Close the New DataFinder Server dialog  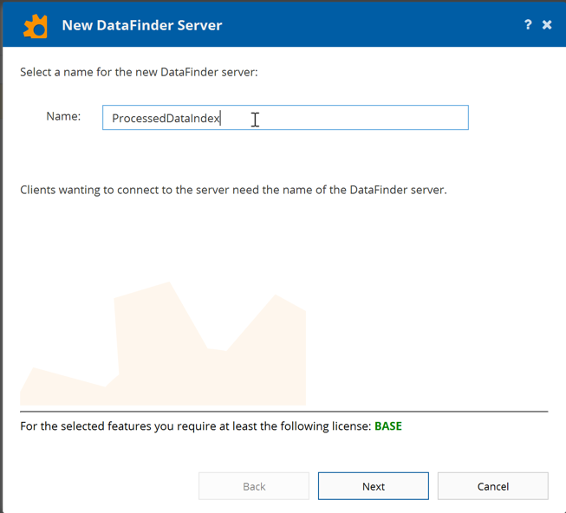coord(547,25)
